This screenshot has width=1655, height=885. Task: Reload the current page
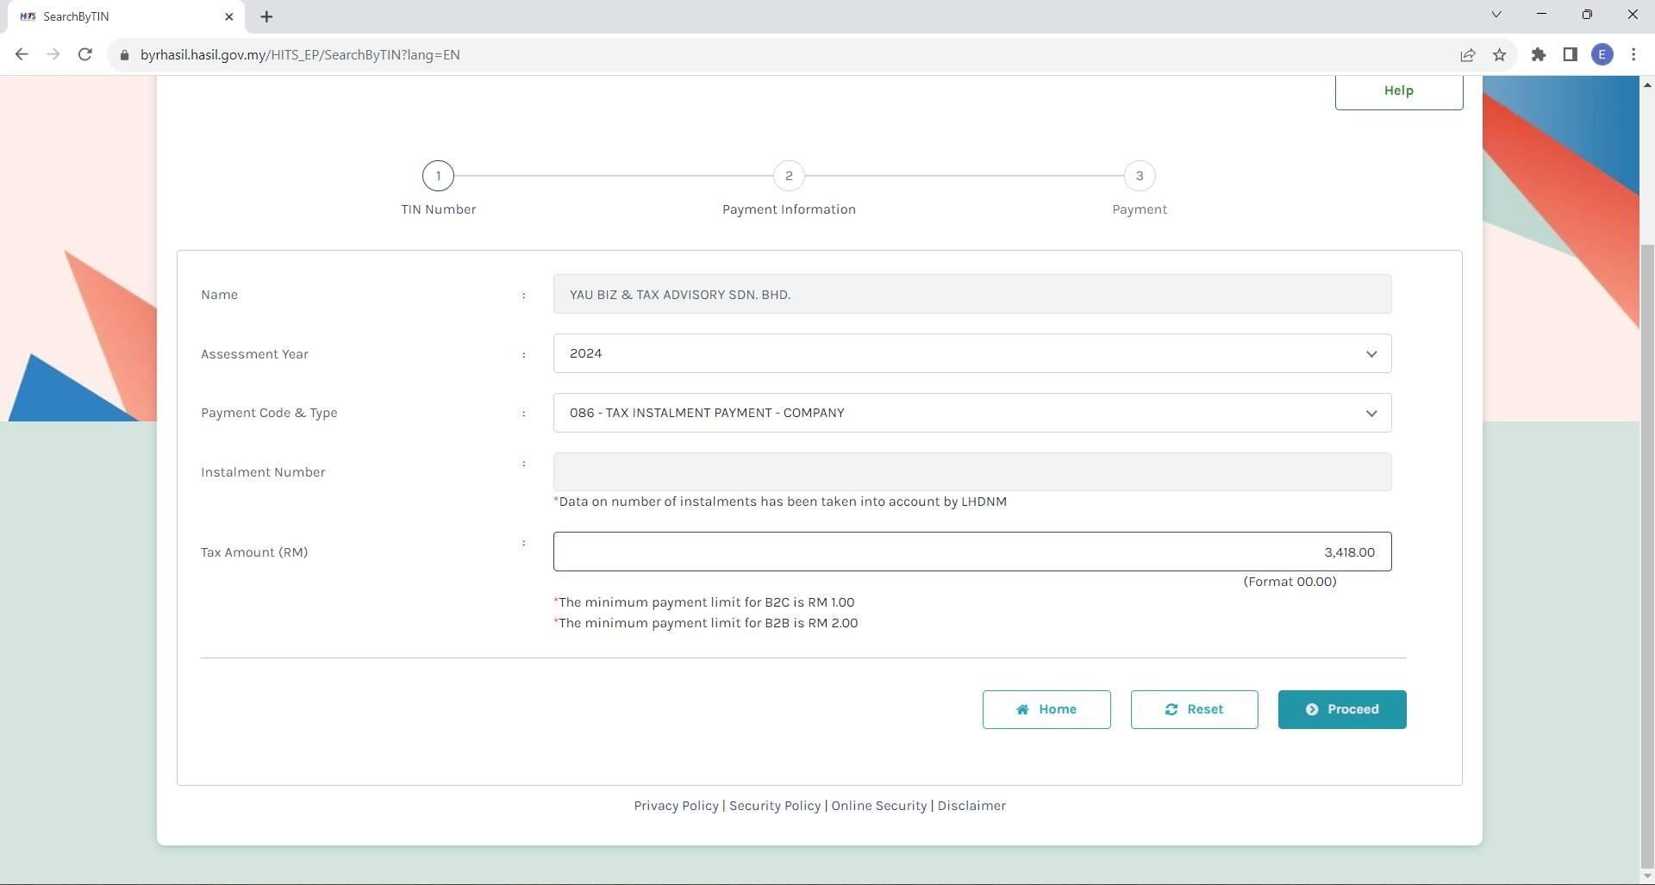tap(84, 54)
